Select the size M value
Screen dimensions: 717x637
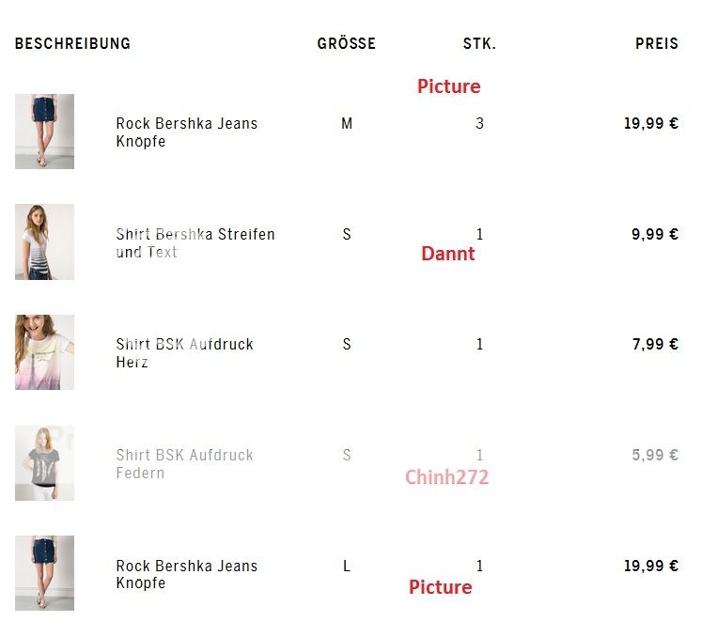(347, 123)
